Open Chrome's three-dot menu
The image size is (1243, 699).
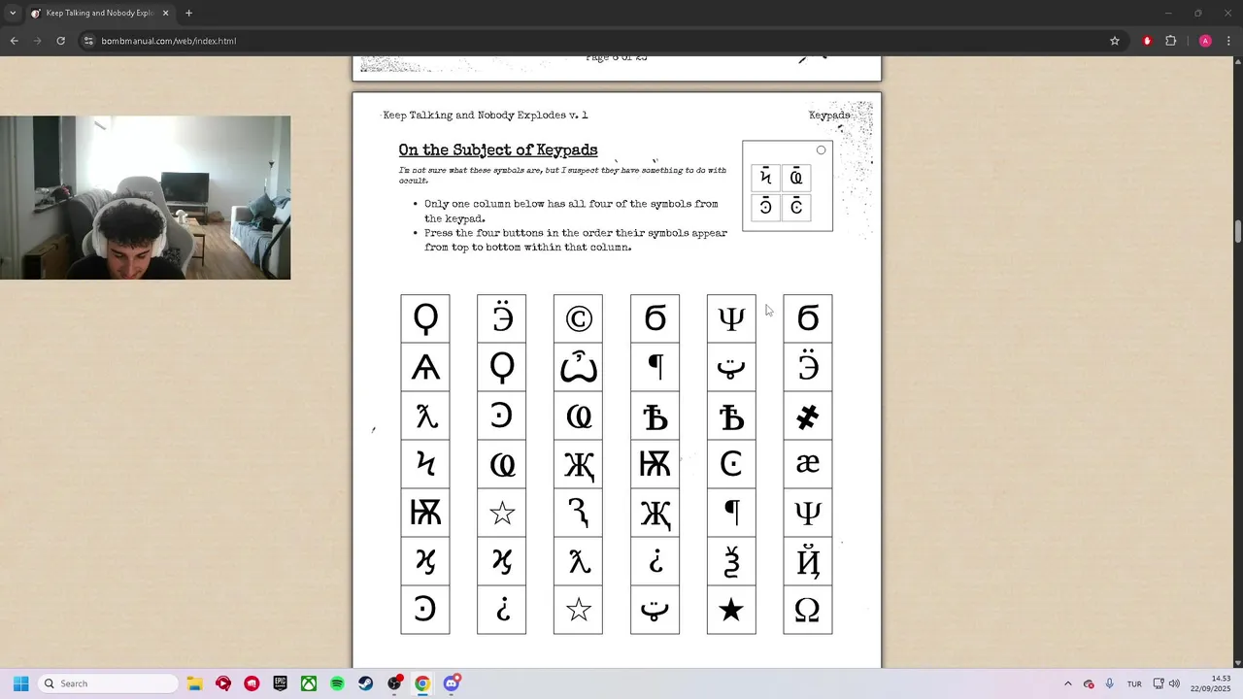coord(1228,41)
